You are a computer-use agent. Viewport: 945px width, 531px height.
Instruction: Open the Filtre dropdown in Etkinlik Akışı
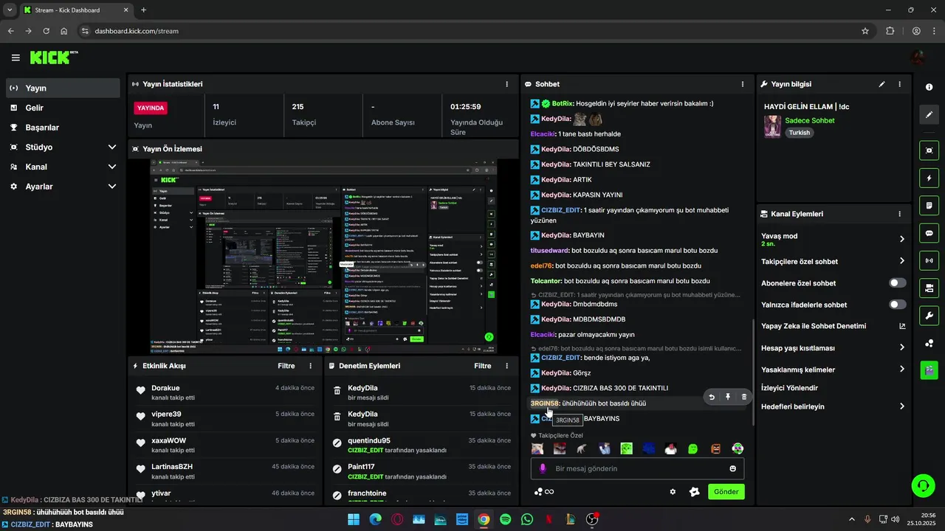tap(286, 366)
